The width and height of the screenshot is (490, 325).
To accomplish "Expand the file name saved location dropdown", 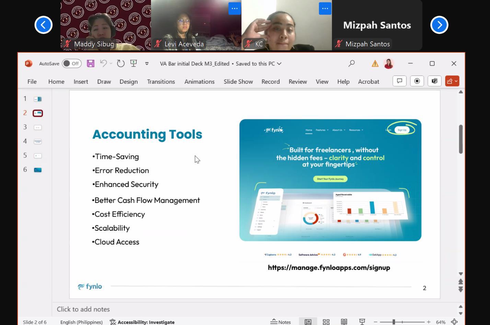I will coord(279,63).
